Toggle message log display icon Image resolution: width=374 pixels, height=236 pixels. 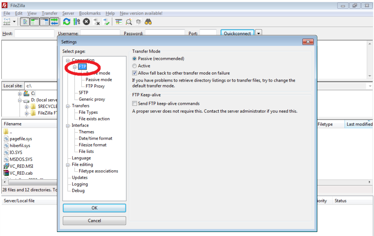[x=25, y=22]
